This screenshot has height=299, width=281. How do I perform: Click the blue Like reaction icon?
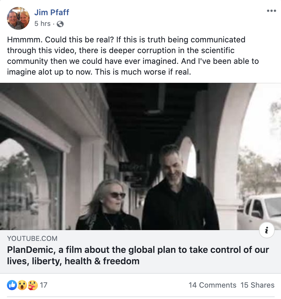click(12, 285)
